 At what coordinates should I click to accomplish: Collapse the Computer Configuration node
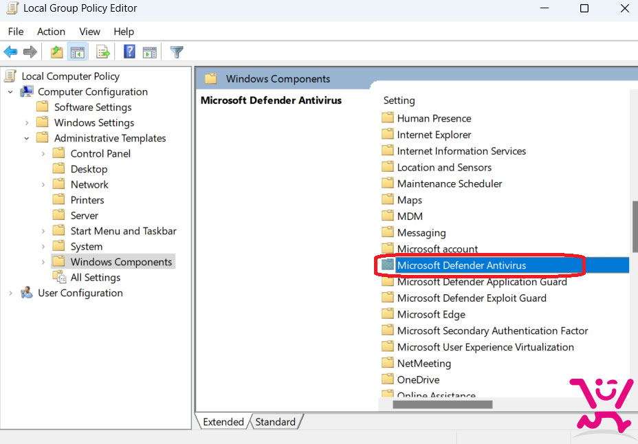[x=10, y=92]
